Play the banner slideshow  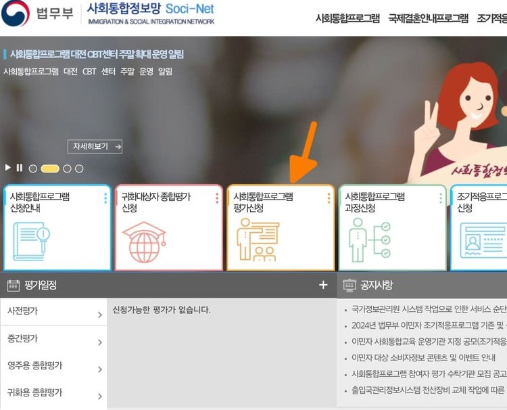pyautogui.click(x=8, y=168)
